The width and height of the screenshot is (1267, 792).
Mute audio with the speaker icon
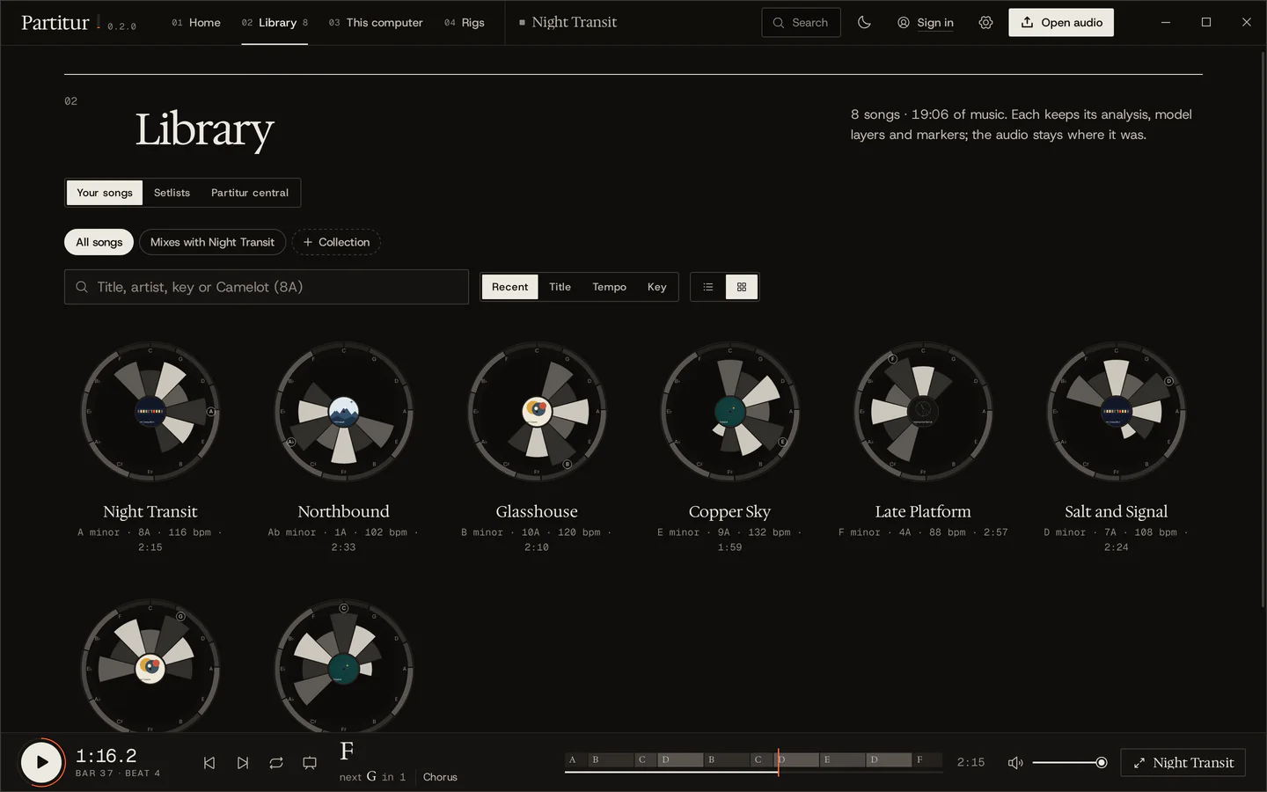pos(1015,763)
